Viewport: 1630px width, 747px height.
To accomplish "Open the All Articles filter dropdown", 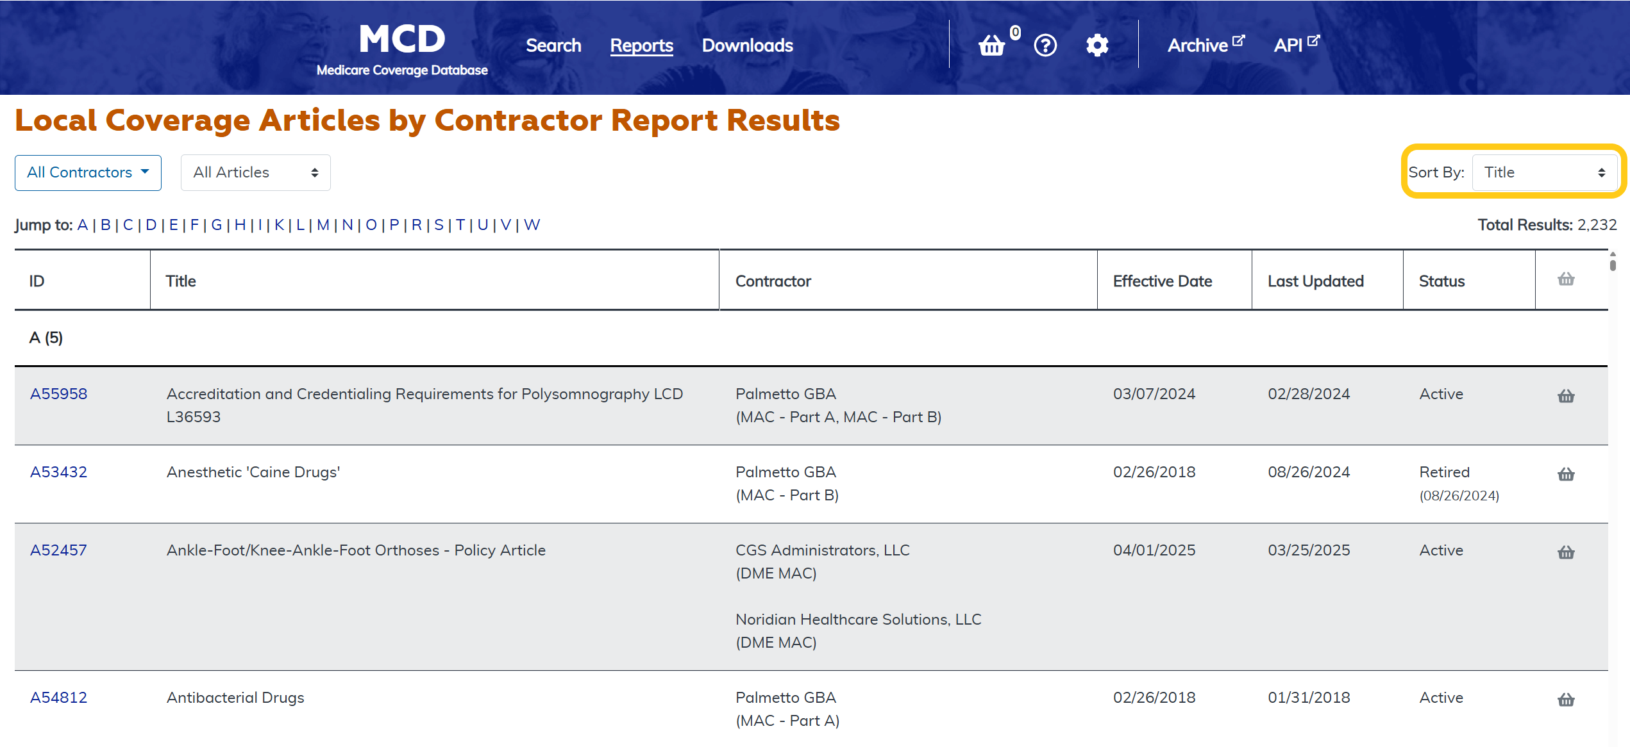I will pos(255,172).
